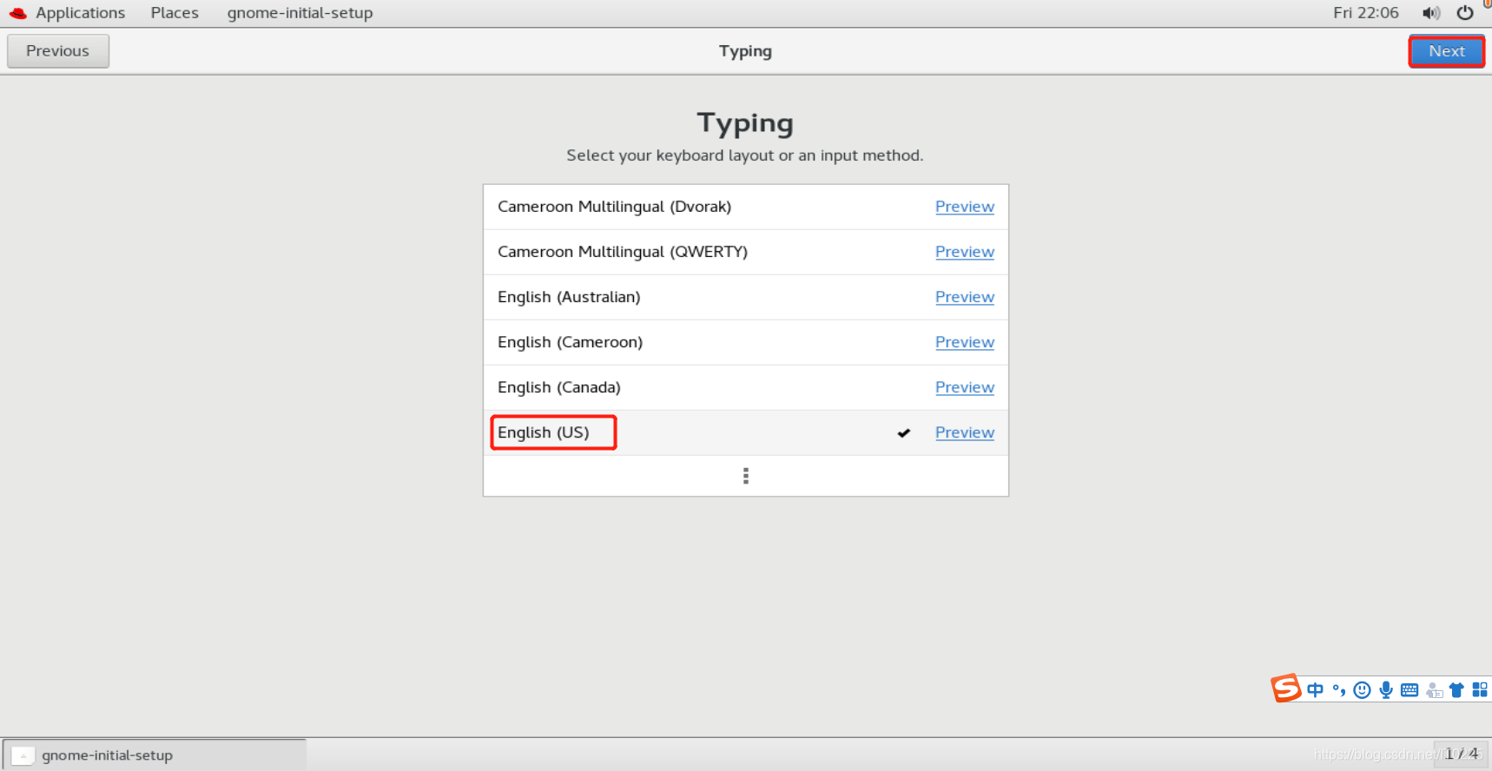1492x771 pixels.
Task: Open the power menu icon
Action: tap(1465, 13)
